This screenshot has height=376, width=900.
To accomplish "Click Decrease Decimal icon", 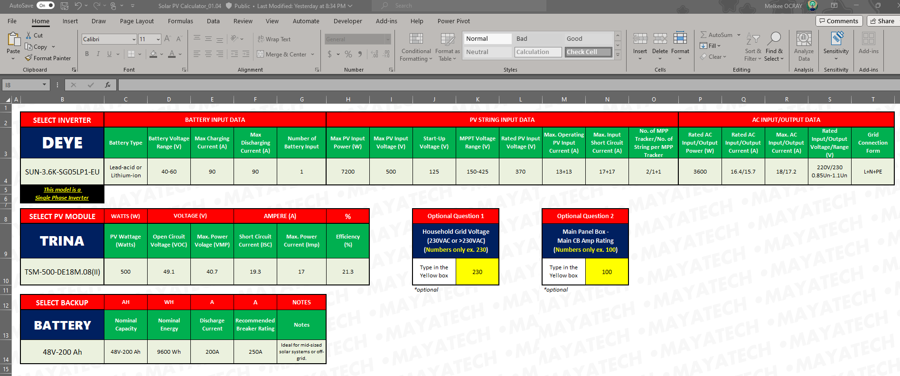I will tap(386, 54).
